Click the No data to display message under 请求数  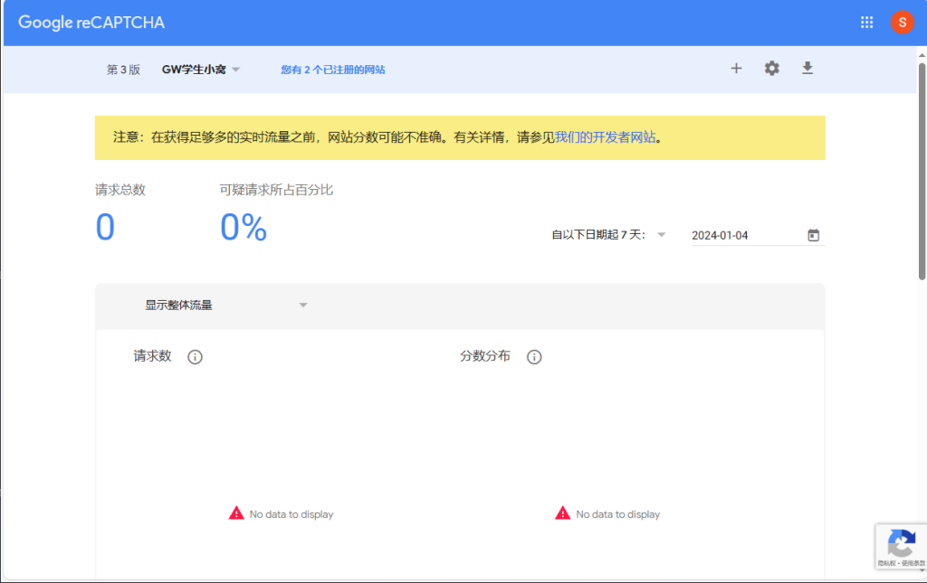click(281, 514)
